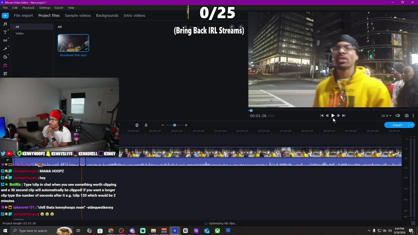
Task: Open the Help menu
Action: pos(71,8)
